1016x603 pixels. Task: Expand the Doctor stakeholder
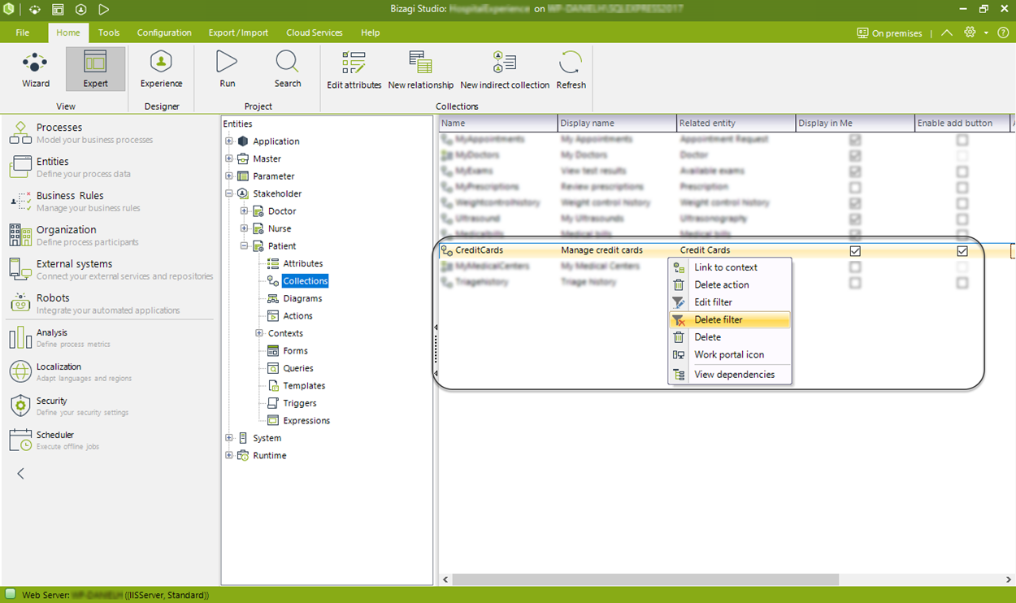[x=245, y=210]
